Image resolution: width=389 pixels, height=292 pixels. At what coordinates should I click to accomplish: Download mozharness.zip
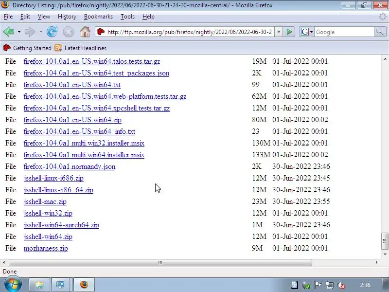click(46, 248)
